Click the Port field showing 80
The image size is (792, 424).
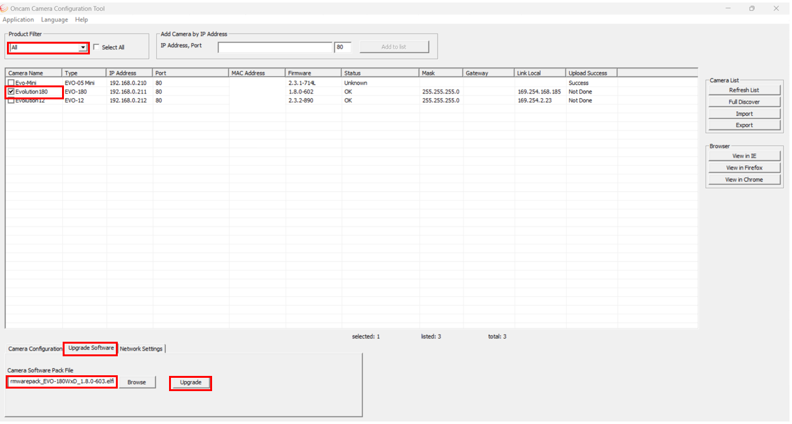[343, 47]
